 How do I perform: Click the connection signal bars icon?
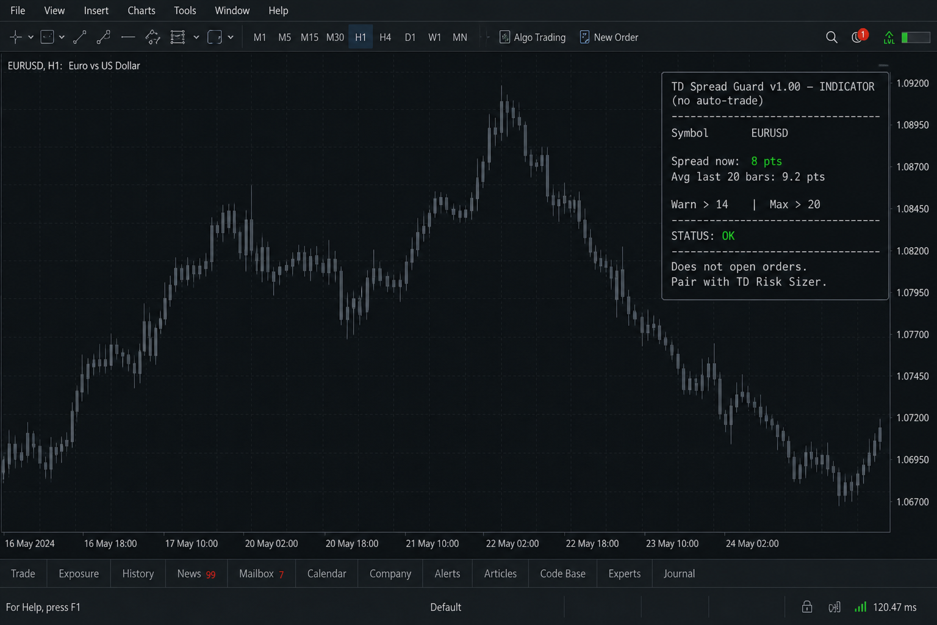(860, 607)
